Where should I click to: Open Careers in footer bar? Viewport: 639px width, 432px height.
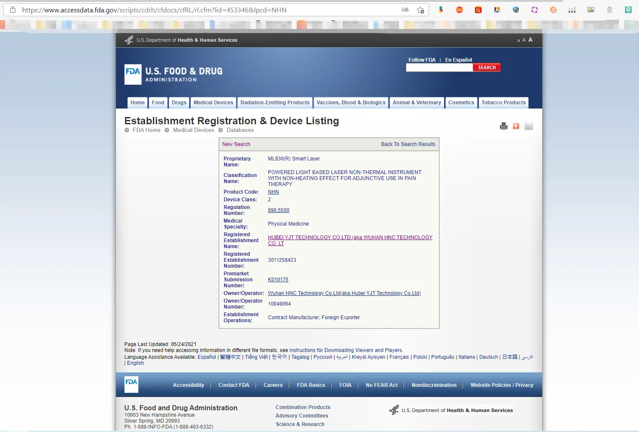pos(273,385)
